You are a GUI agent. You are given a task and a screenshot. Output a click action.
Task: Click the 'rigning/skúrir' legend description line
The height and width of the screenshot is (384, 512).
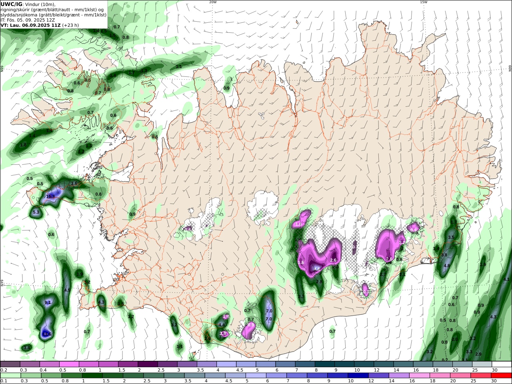[52, 10]
